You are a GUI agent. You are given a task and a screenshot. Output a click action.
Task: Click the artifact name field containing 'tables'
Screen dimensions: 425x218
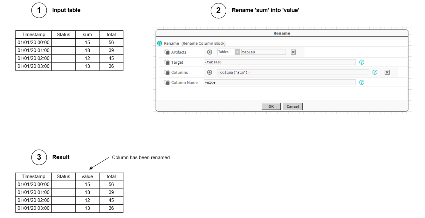(x=263, y=52)
